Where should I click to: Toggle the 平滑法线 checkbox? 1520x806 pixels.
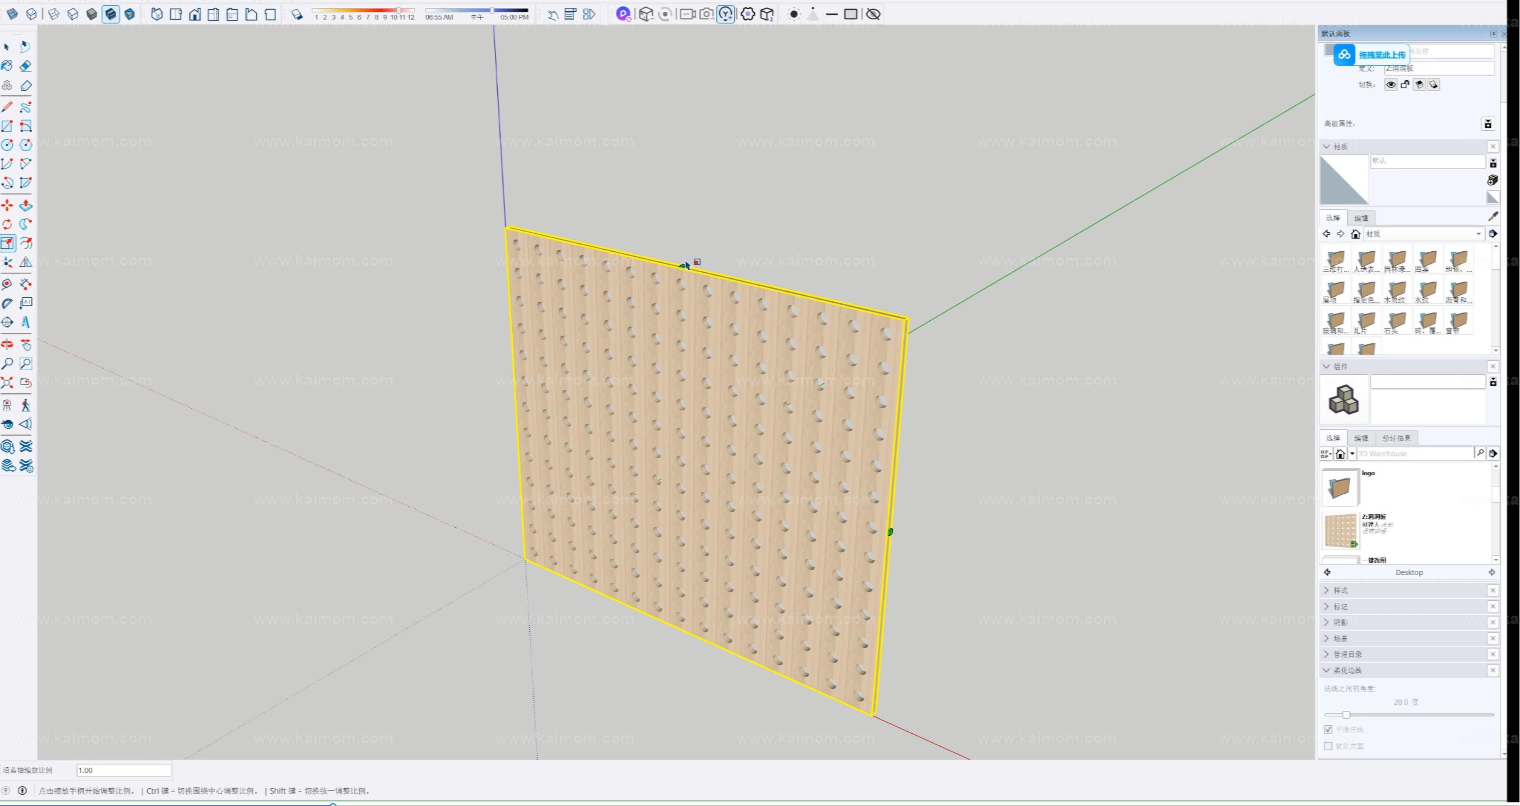[x=1328, y=729]
